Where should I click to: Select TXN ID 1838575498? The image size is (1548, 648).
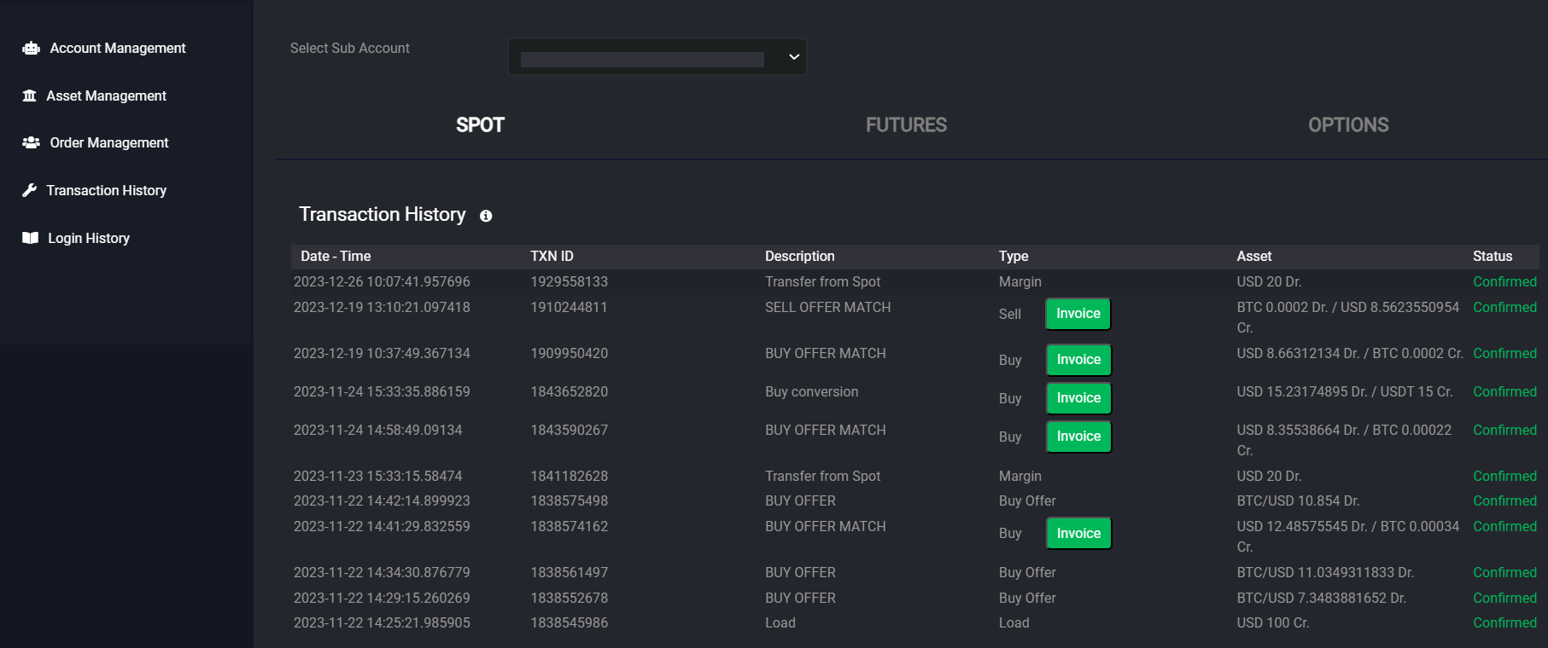tap(570, 500)
